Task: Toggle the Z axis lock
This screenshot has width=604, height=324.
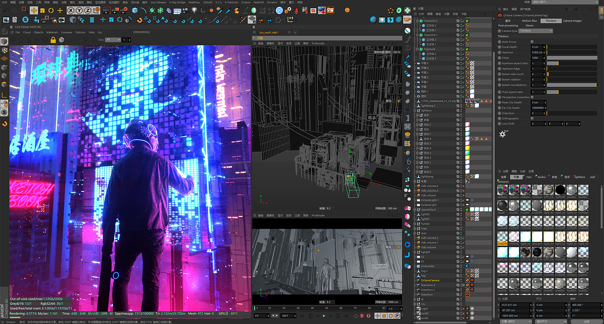Action: (87, 10)
